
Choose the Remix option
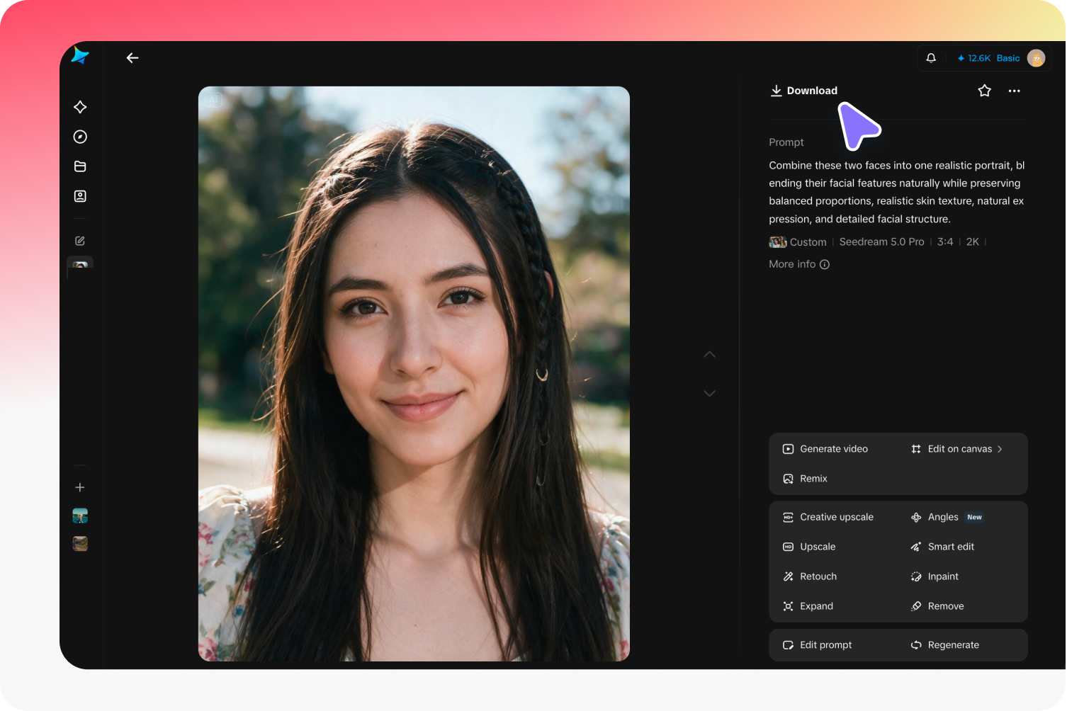805,479
